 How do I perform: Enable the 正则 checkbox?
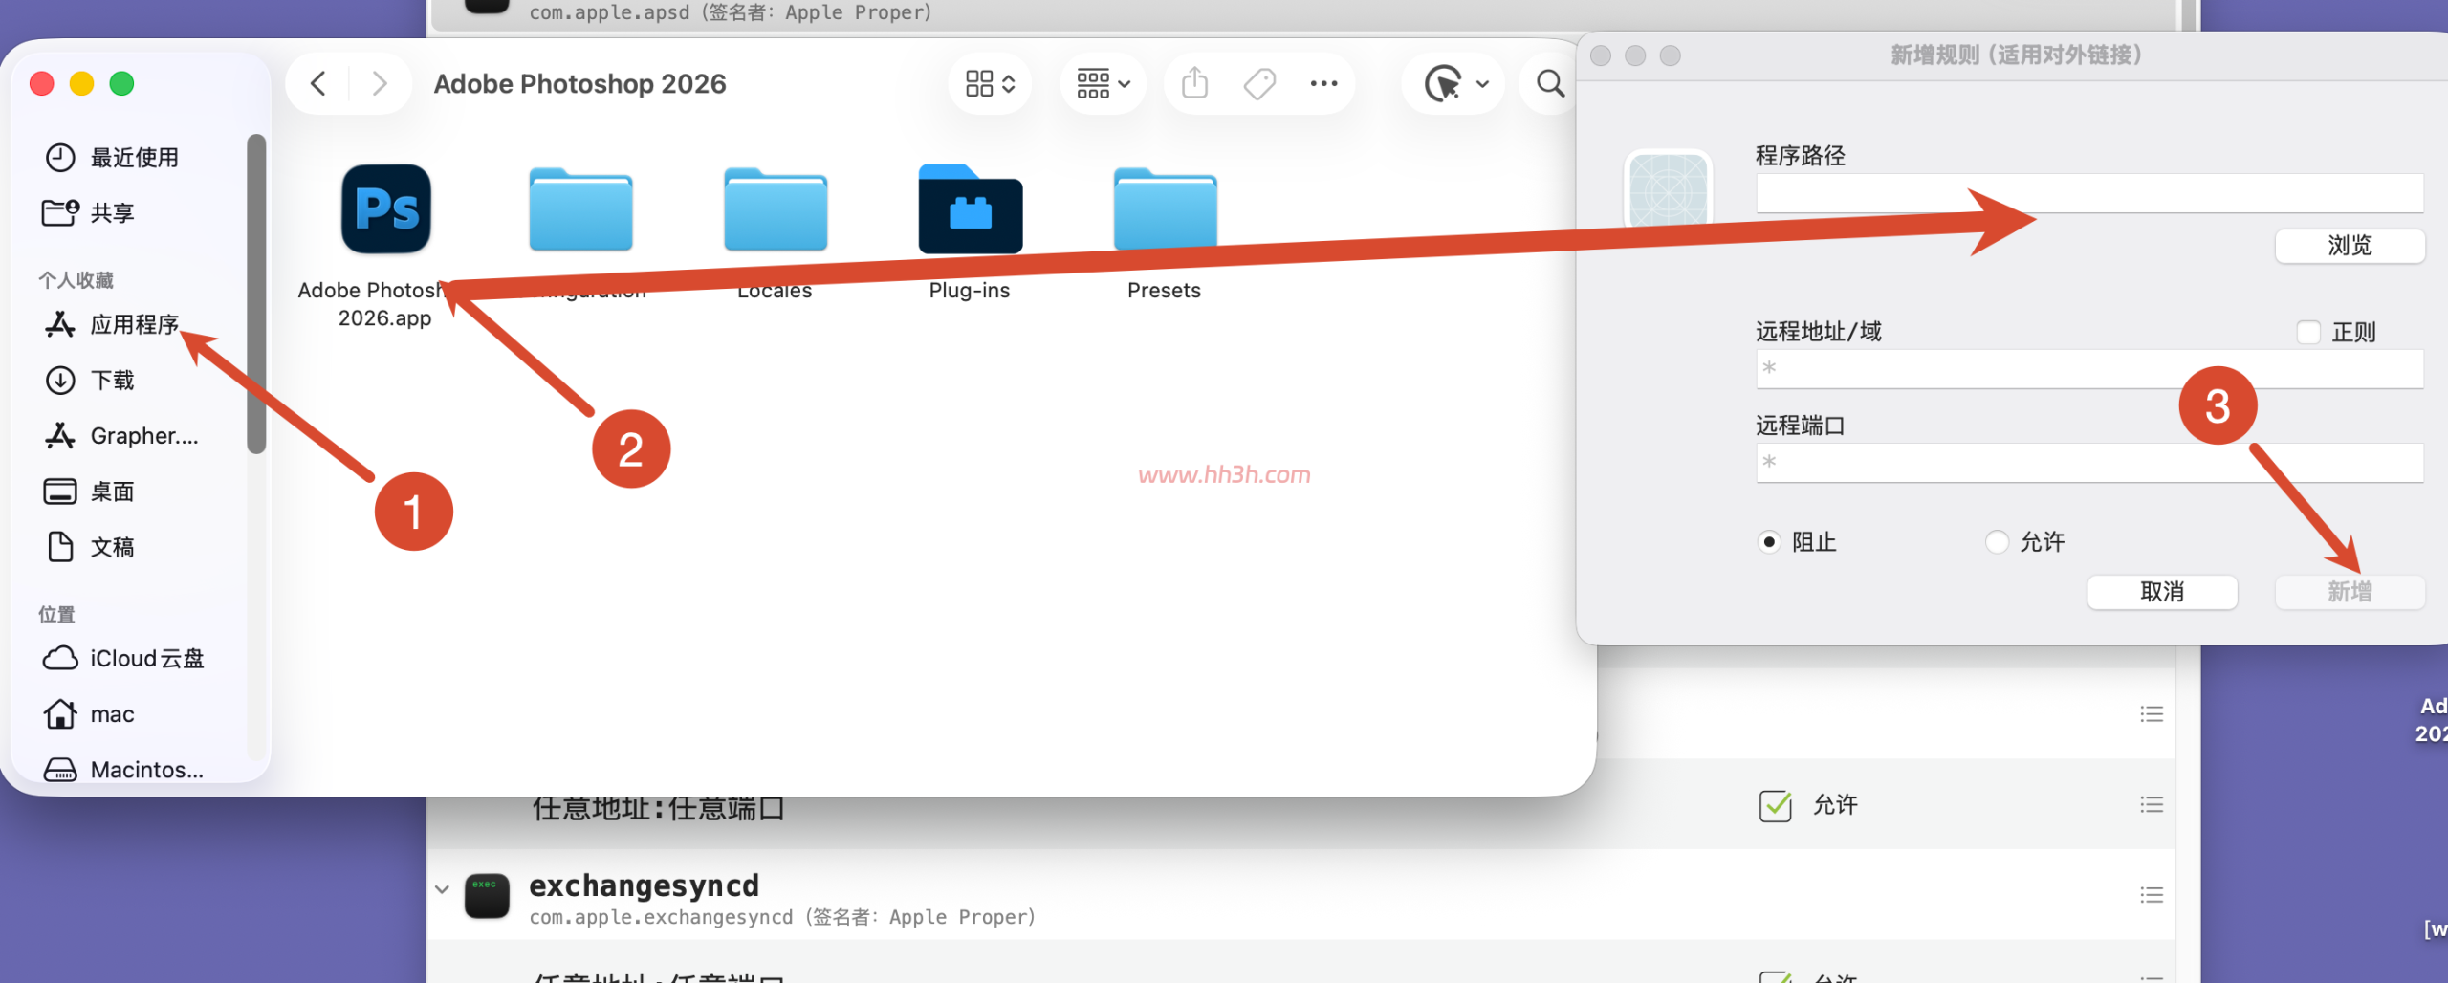pyautogui.click(x=2308, y=333)
